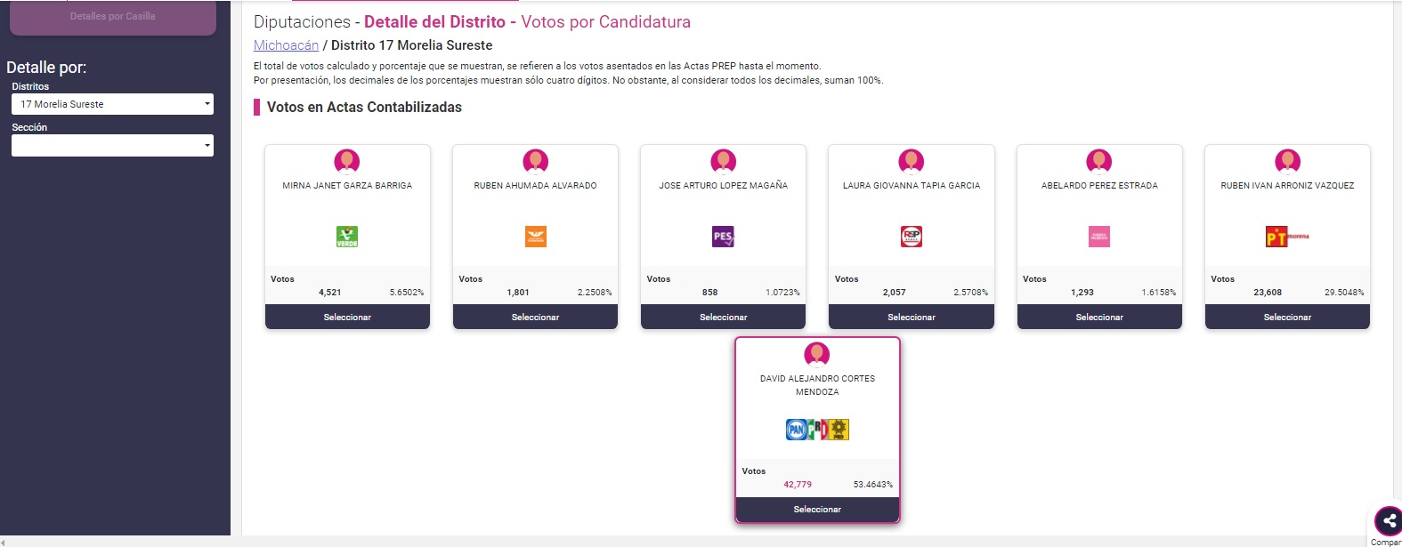Open the share icon at bottom right
This screenshot has width=1402, height=547.
click(1389, 521)
